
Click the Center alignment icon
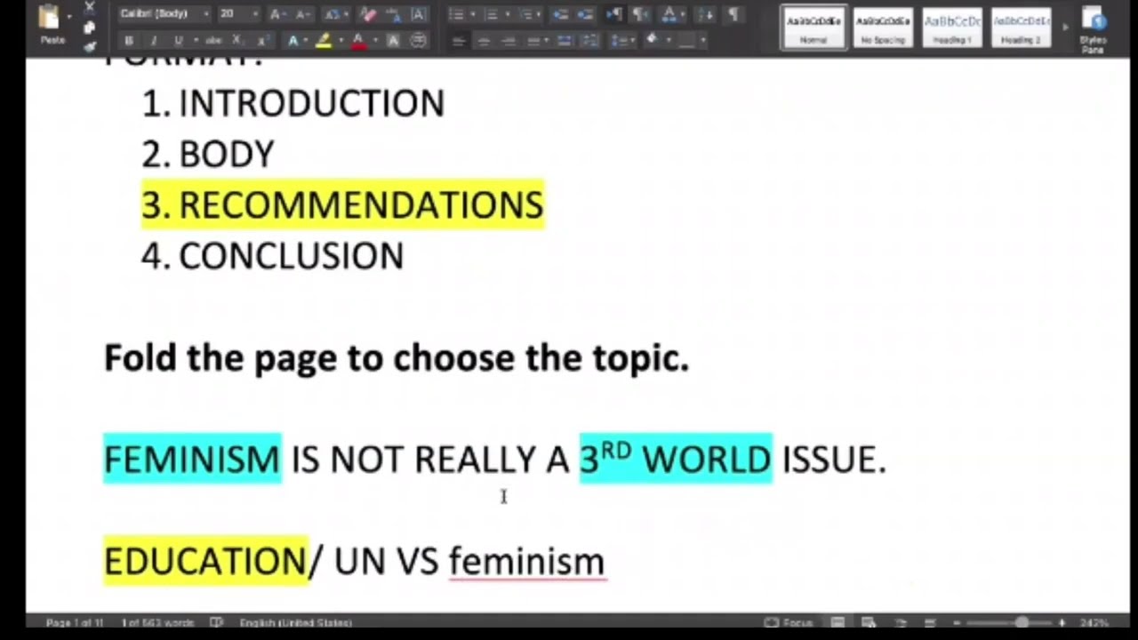point(484,41)
